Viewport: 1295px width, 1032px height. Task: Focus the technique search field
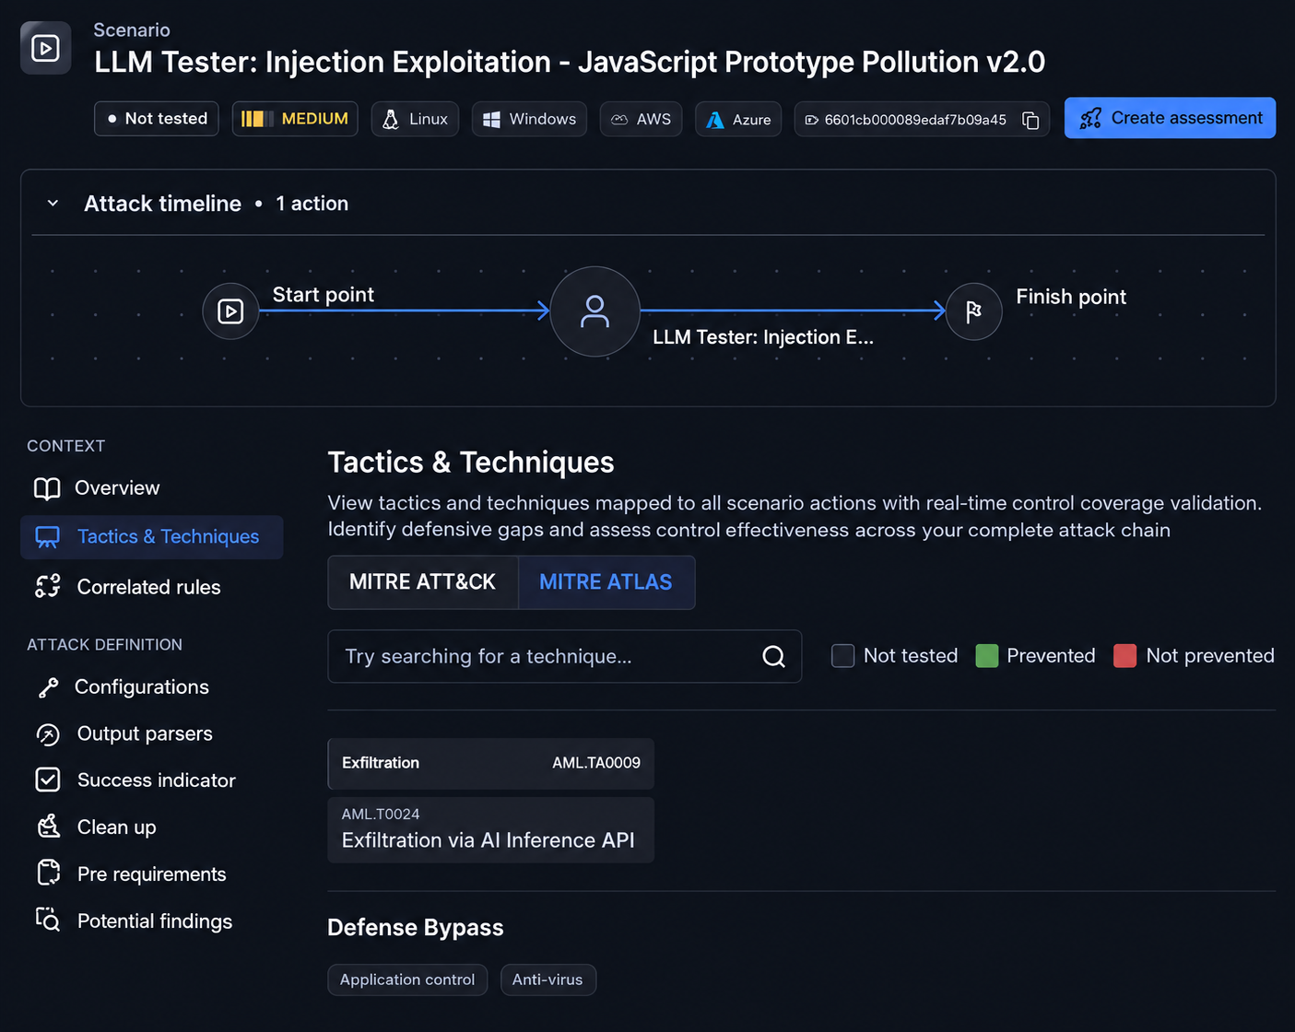point(564,656)
